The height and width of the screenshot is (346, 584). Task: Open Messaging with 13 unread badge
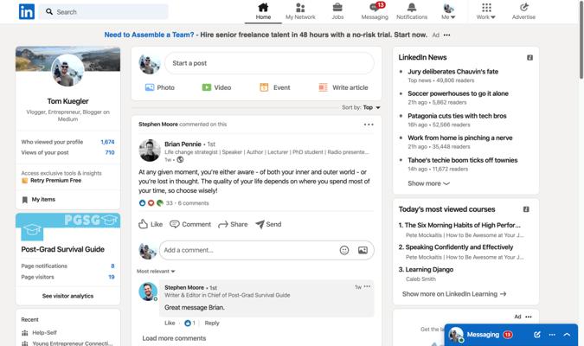(375, 11)
